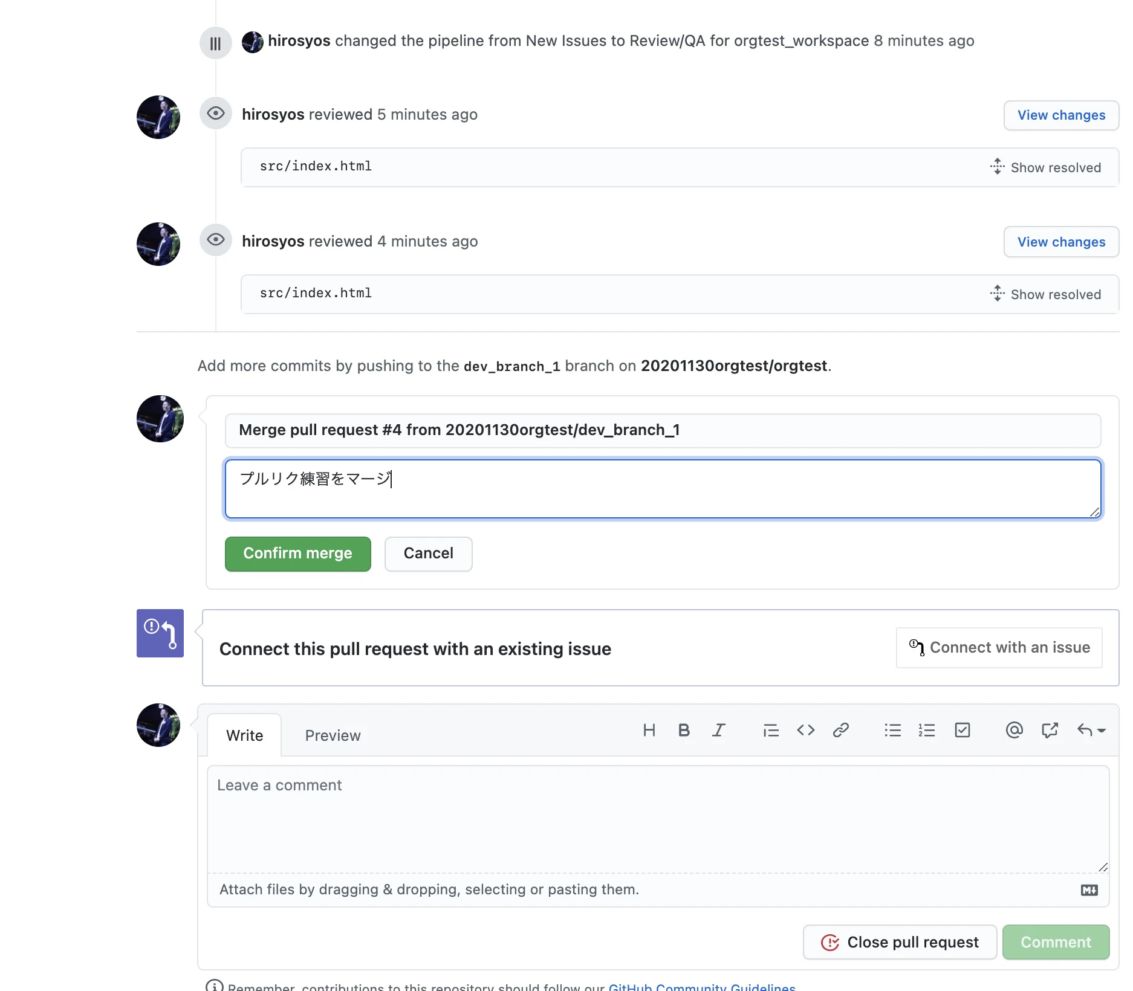The height and width of the screenshot is (991, 1133).
Task: Add a link in comment toolbar
Action: point(841,731)
